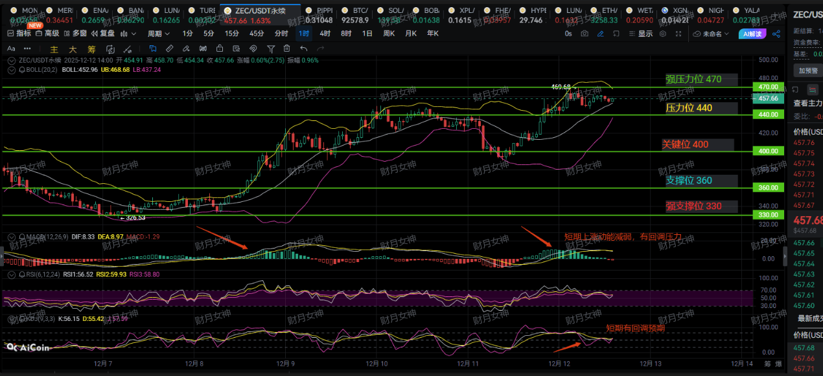Select the 45分 timeframe
The width and height of the screenshot is (823, 376).
(256, 34)
